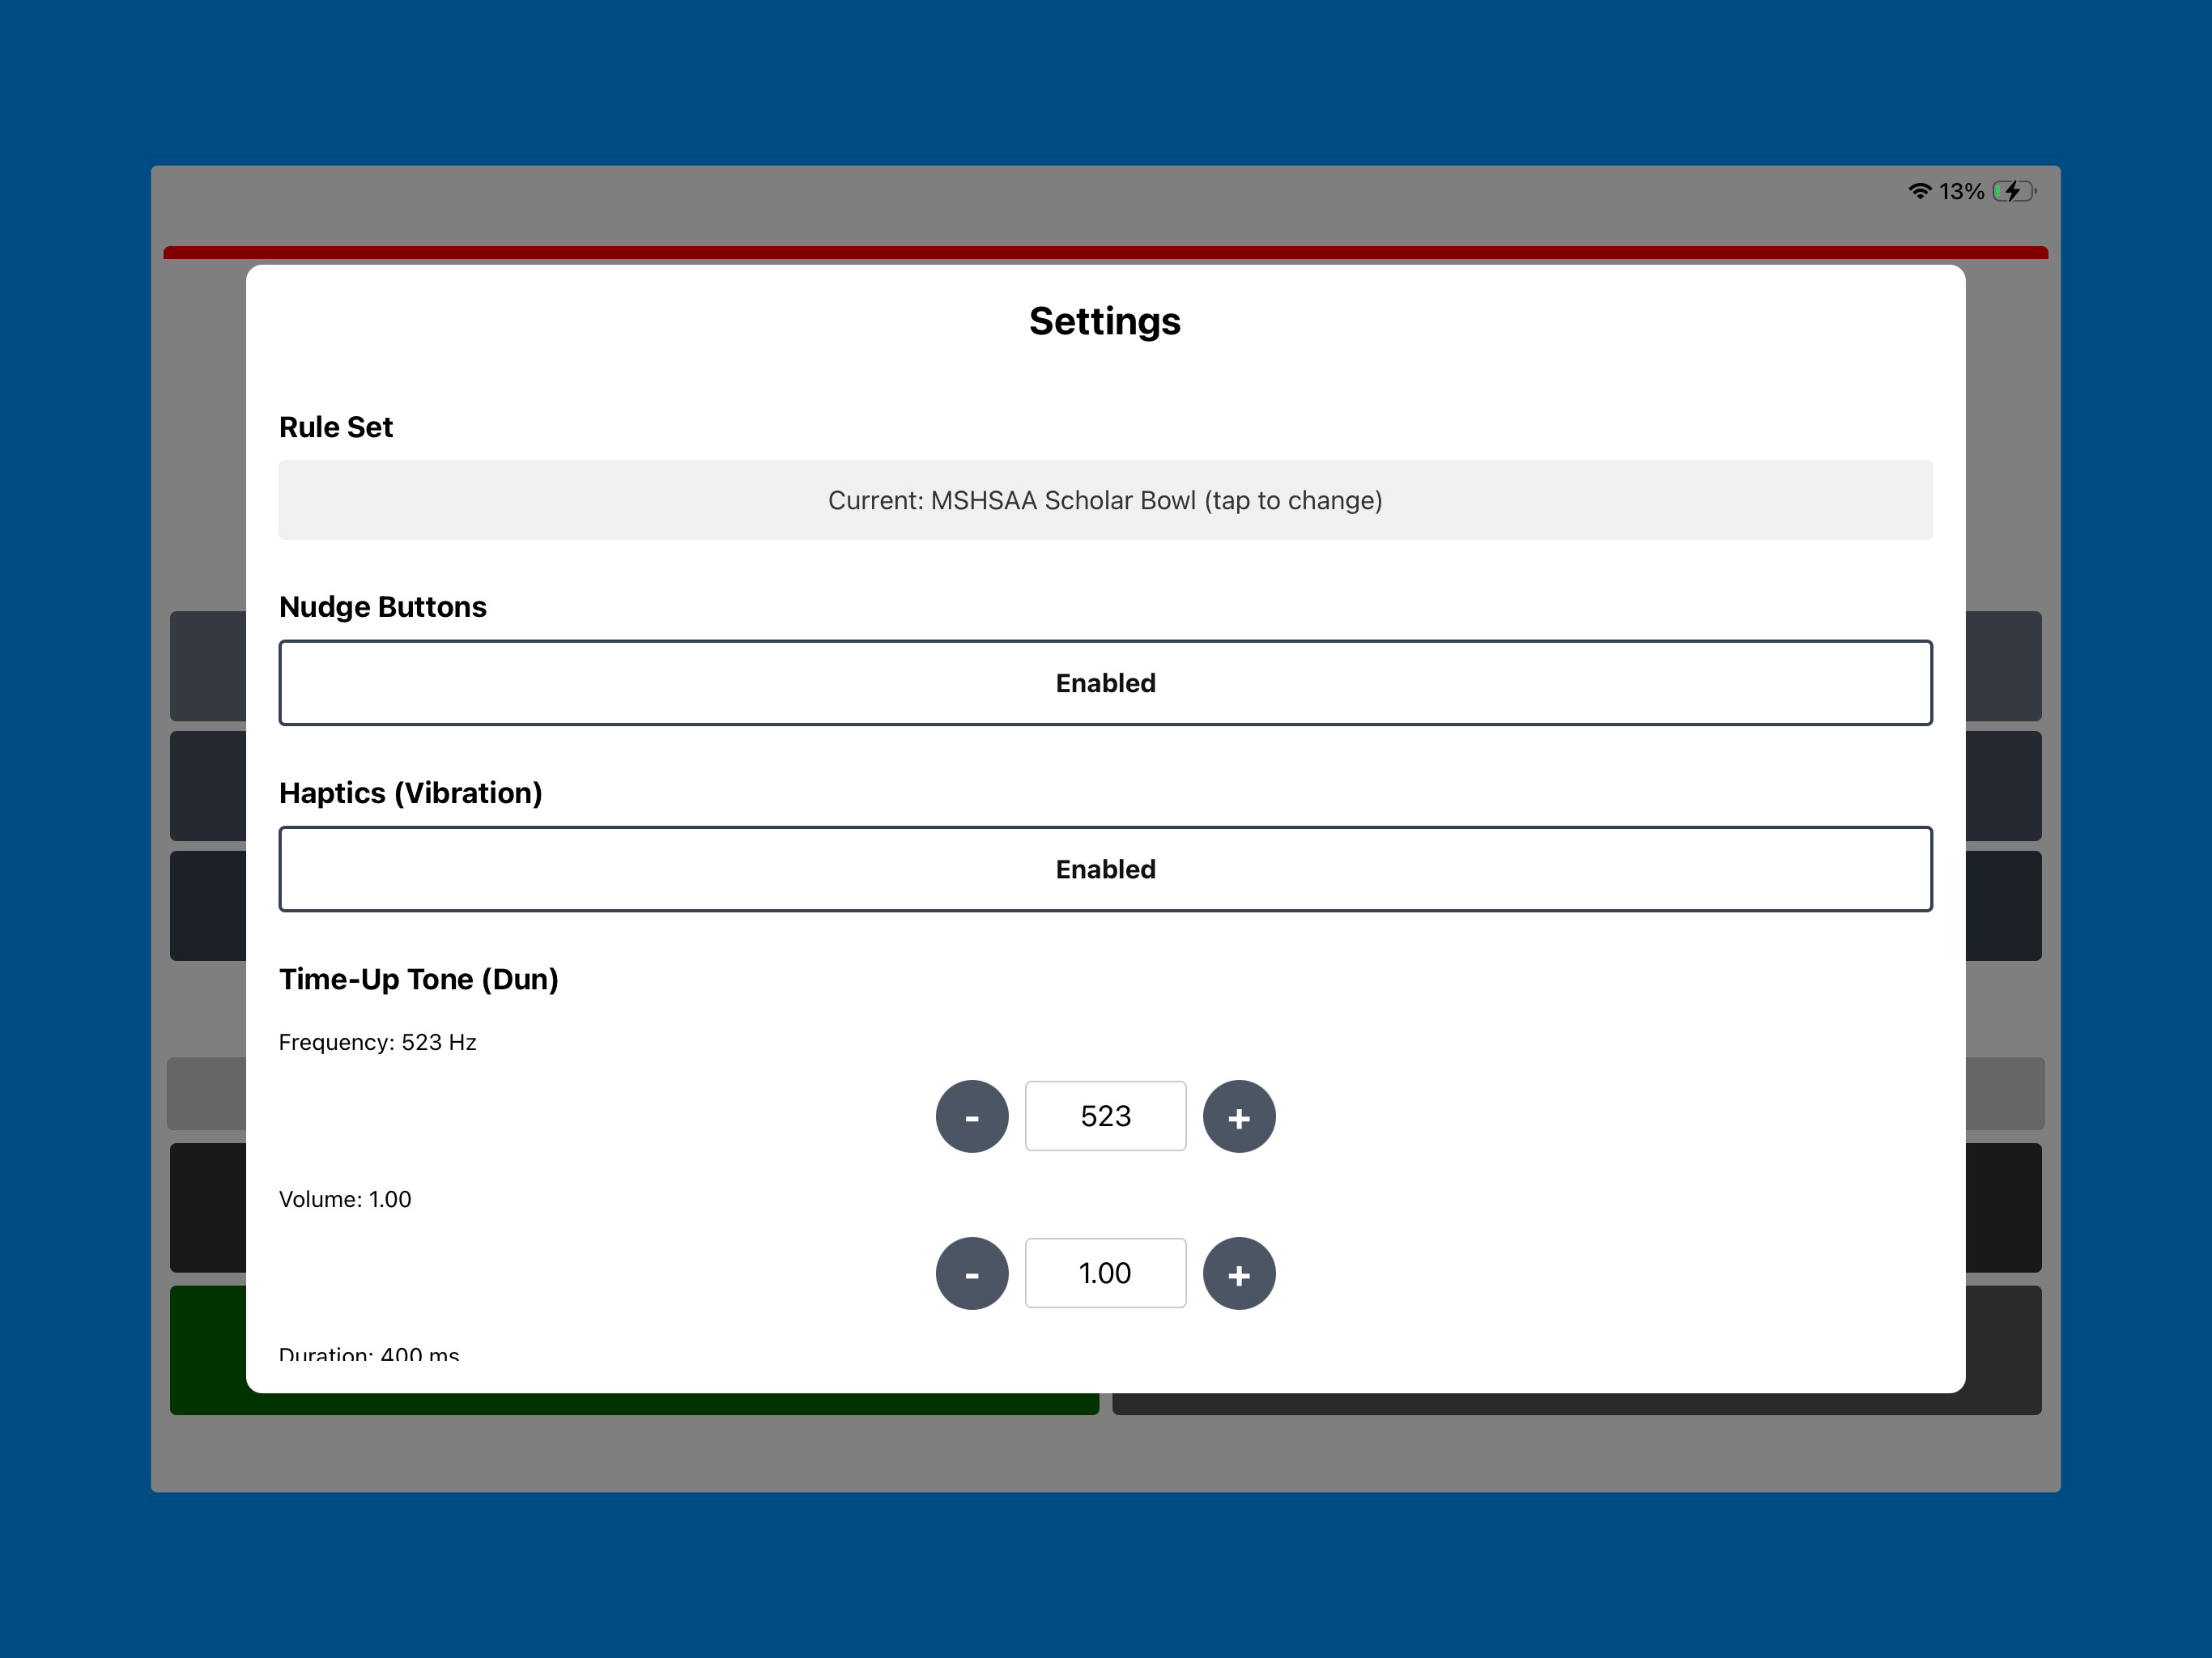Image resolution: width=2212 pixels, height=1658 pixels.
Task: Click the Wi-Fi status icon
Action: 1919,191
